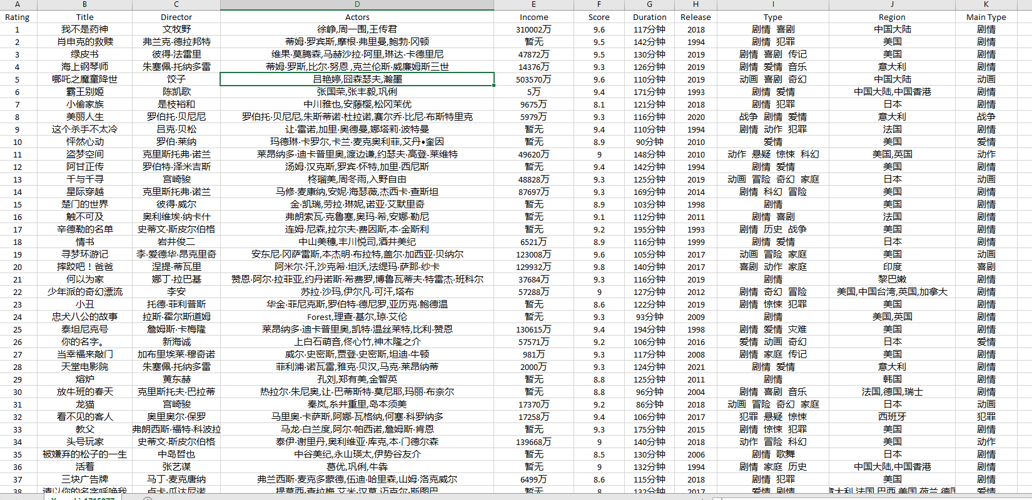Click the 'Rating' header cell
Image resolution: width=1032 pixels, height=500 pixels.
pyautogui.click(x=18, y=17)
